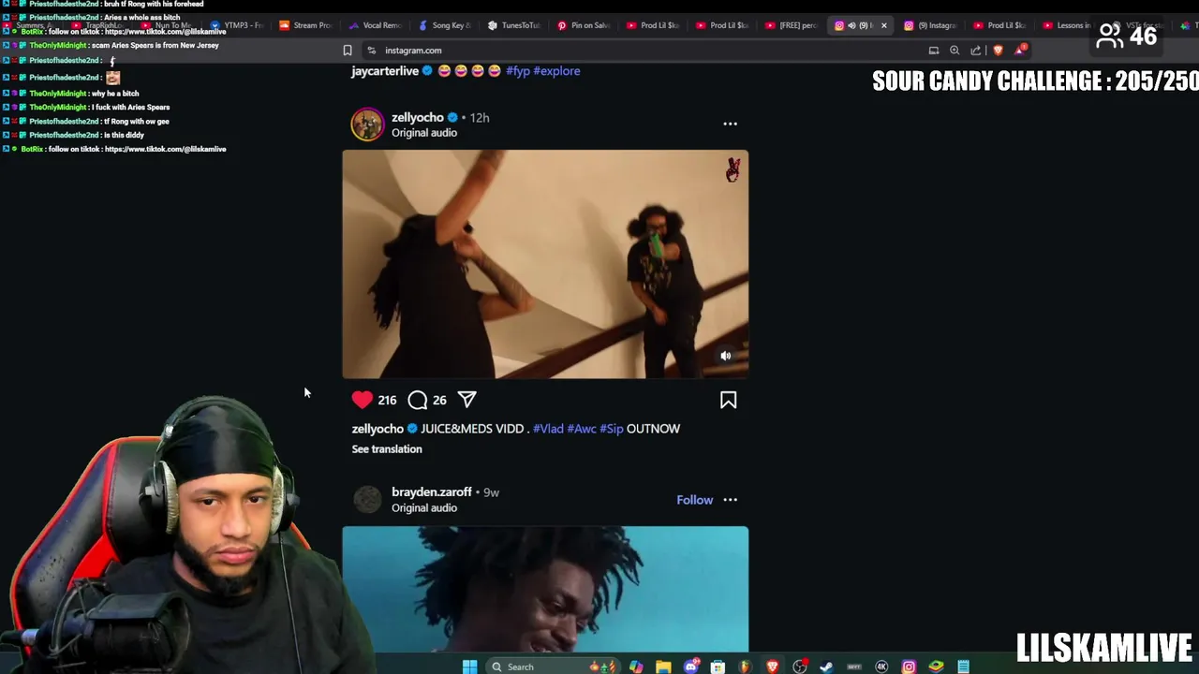Open comments on the zellyocho post
Image resolution: width=1199 pixels, height=674 pixels.
[x=418, y=400]
